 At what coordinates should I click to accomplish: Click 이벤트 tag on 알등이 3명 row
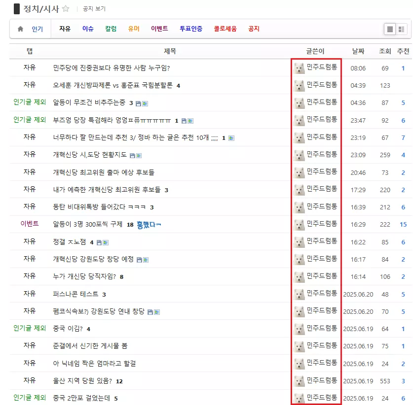pyautogui.click(x=30, y=224)
